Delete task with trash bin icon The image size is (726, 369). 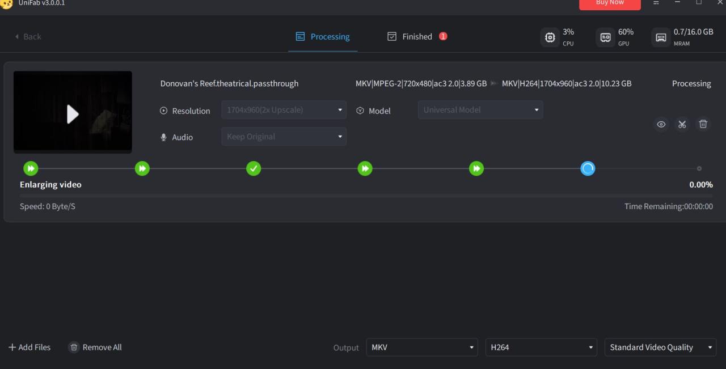[703, 124]
